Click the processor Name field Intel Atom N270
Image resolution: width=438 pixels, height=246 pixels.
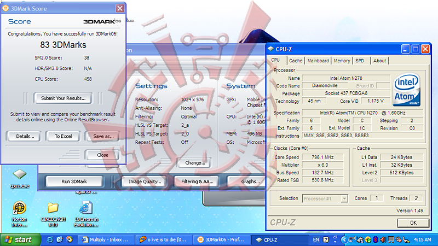(346, 78)
